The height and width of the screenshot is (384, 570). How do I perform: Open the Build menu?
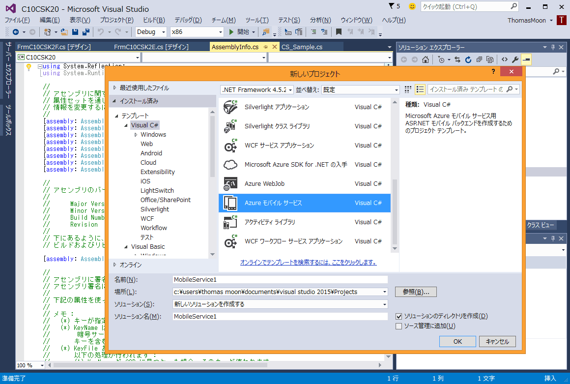pyautogui.click(x=154, y=20)
